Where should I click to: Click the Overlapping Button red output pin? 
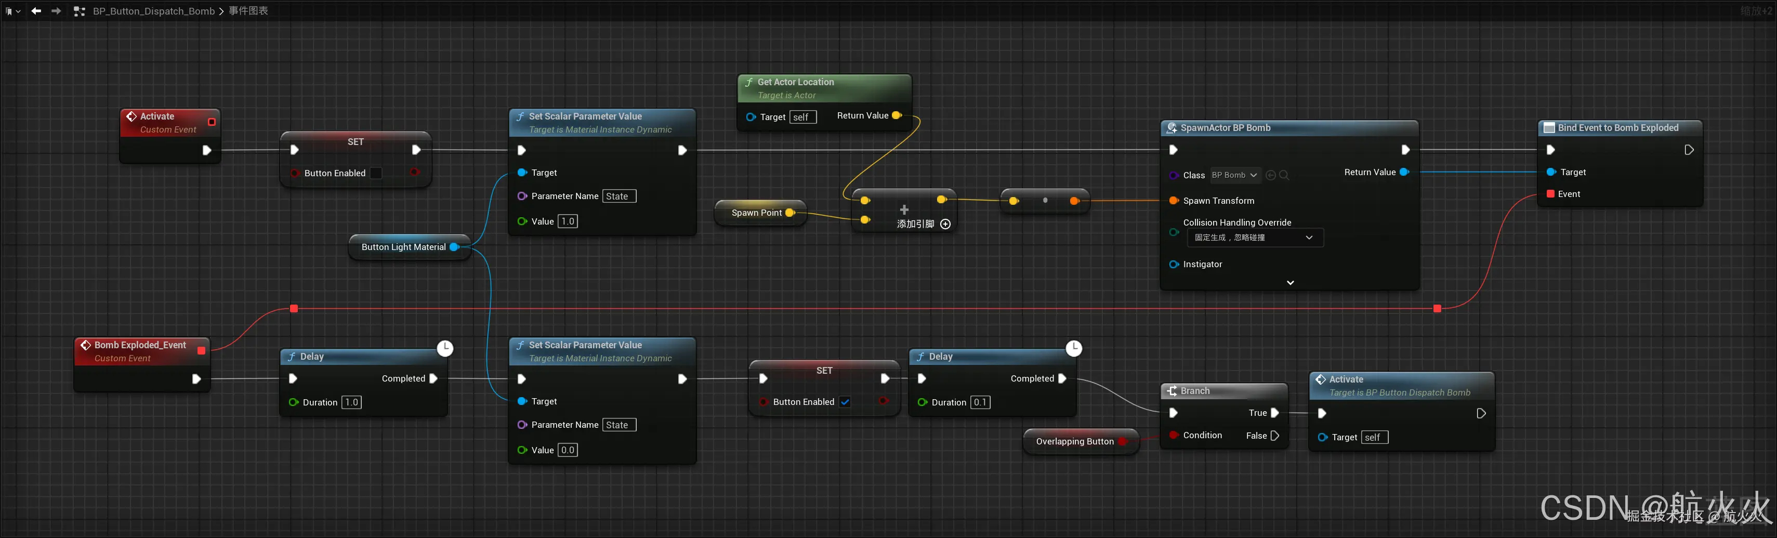coord(1122,442)
